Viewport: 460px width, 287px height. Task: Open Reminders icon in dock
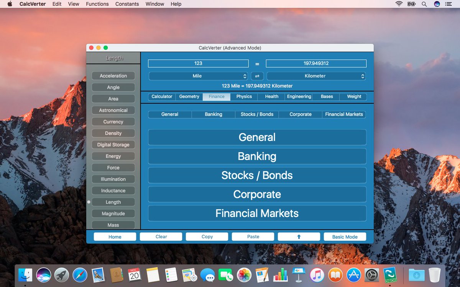[x=171, y=275]
